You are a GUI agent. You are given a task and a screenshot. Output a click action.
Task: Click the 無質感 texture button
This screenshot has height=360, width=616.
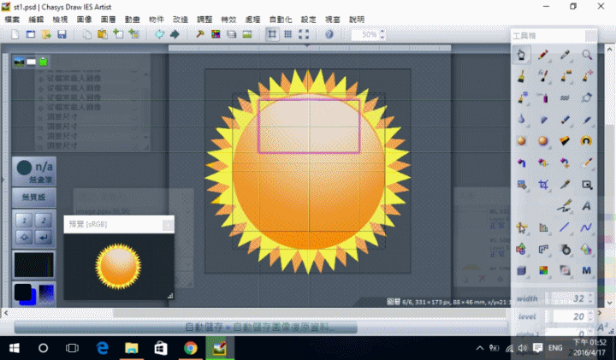coord(34,198)
